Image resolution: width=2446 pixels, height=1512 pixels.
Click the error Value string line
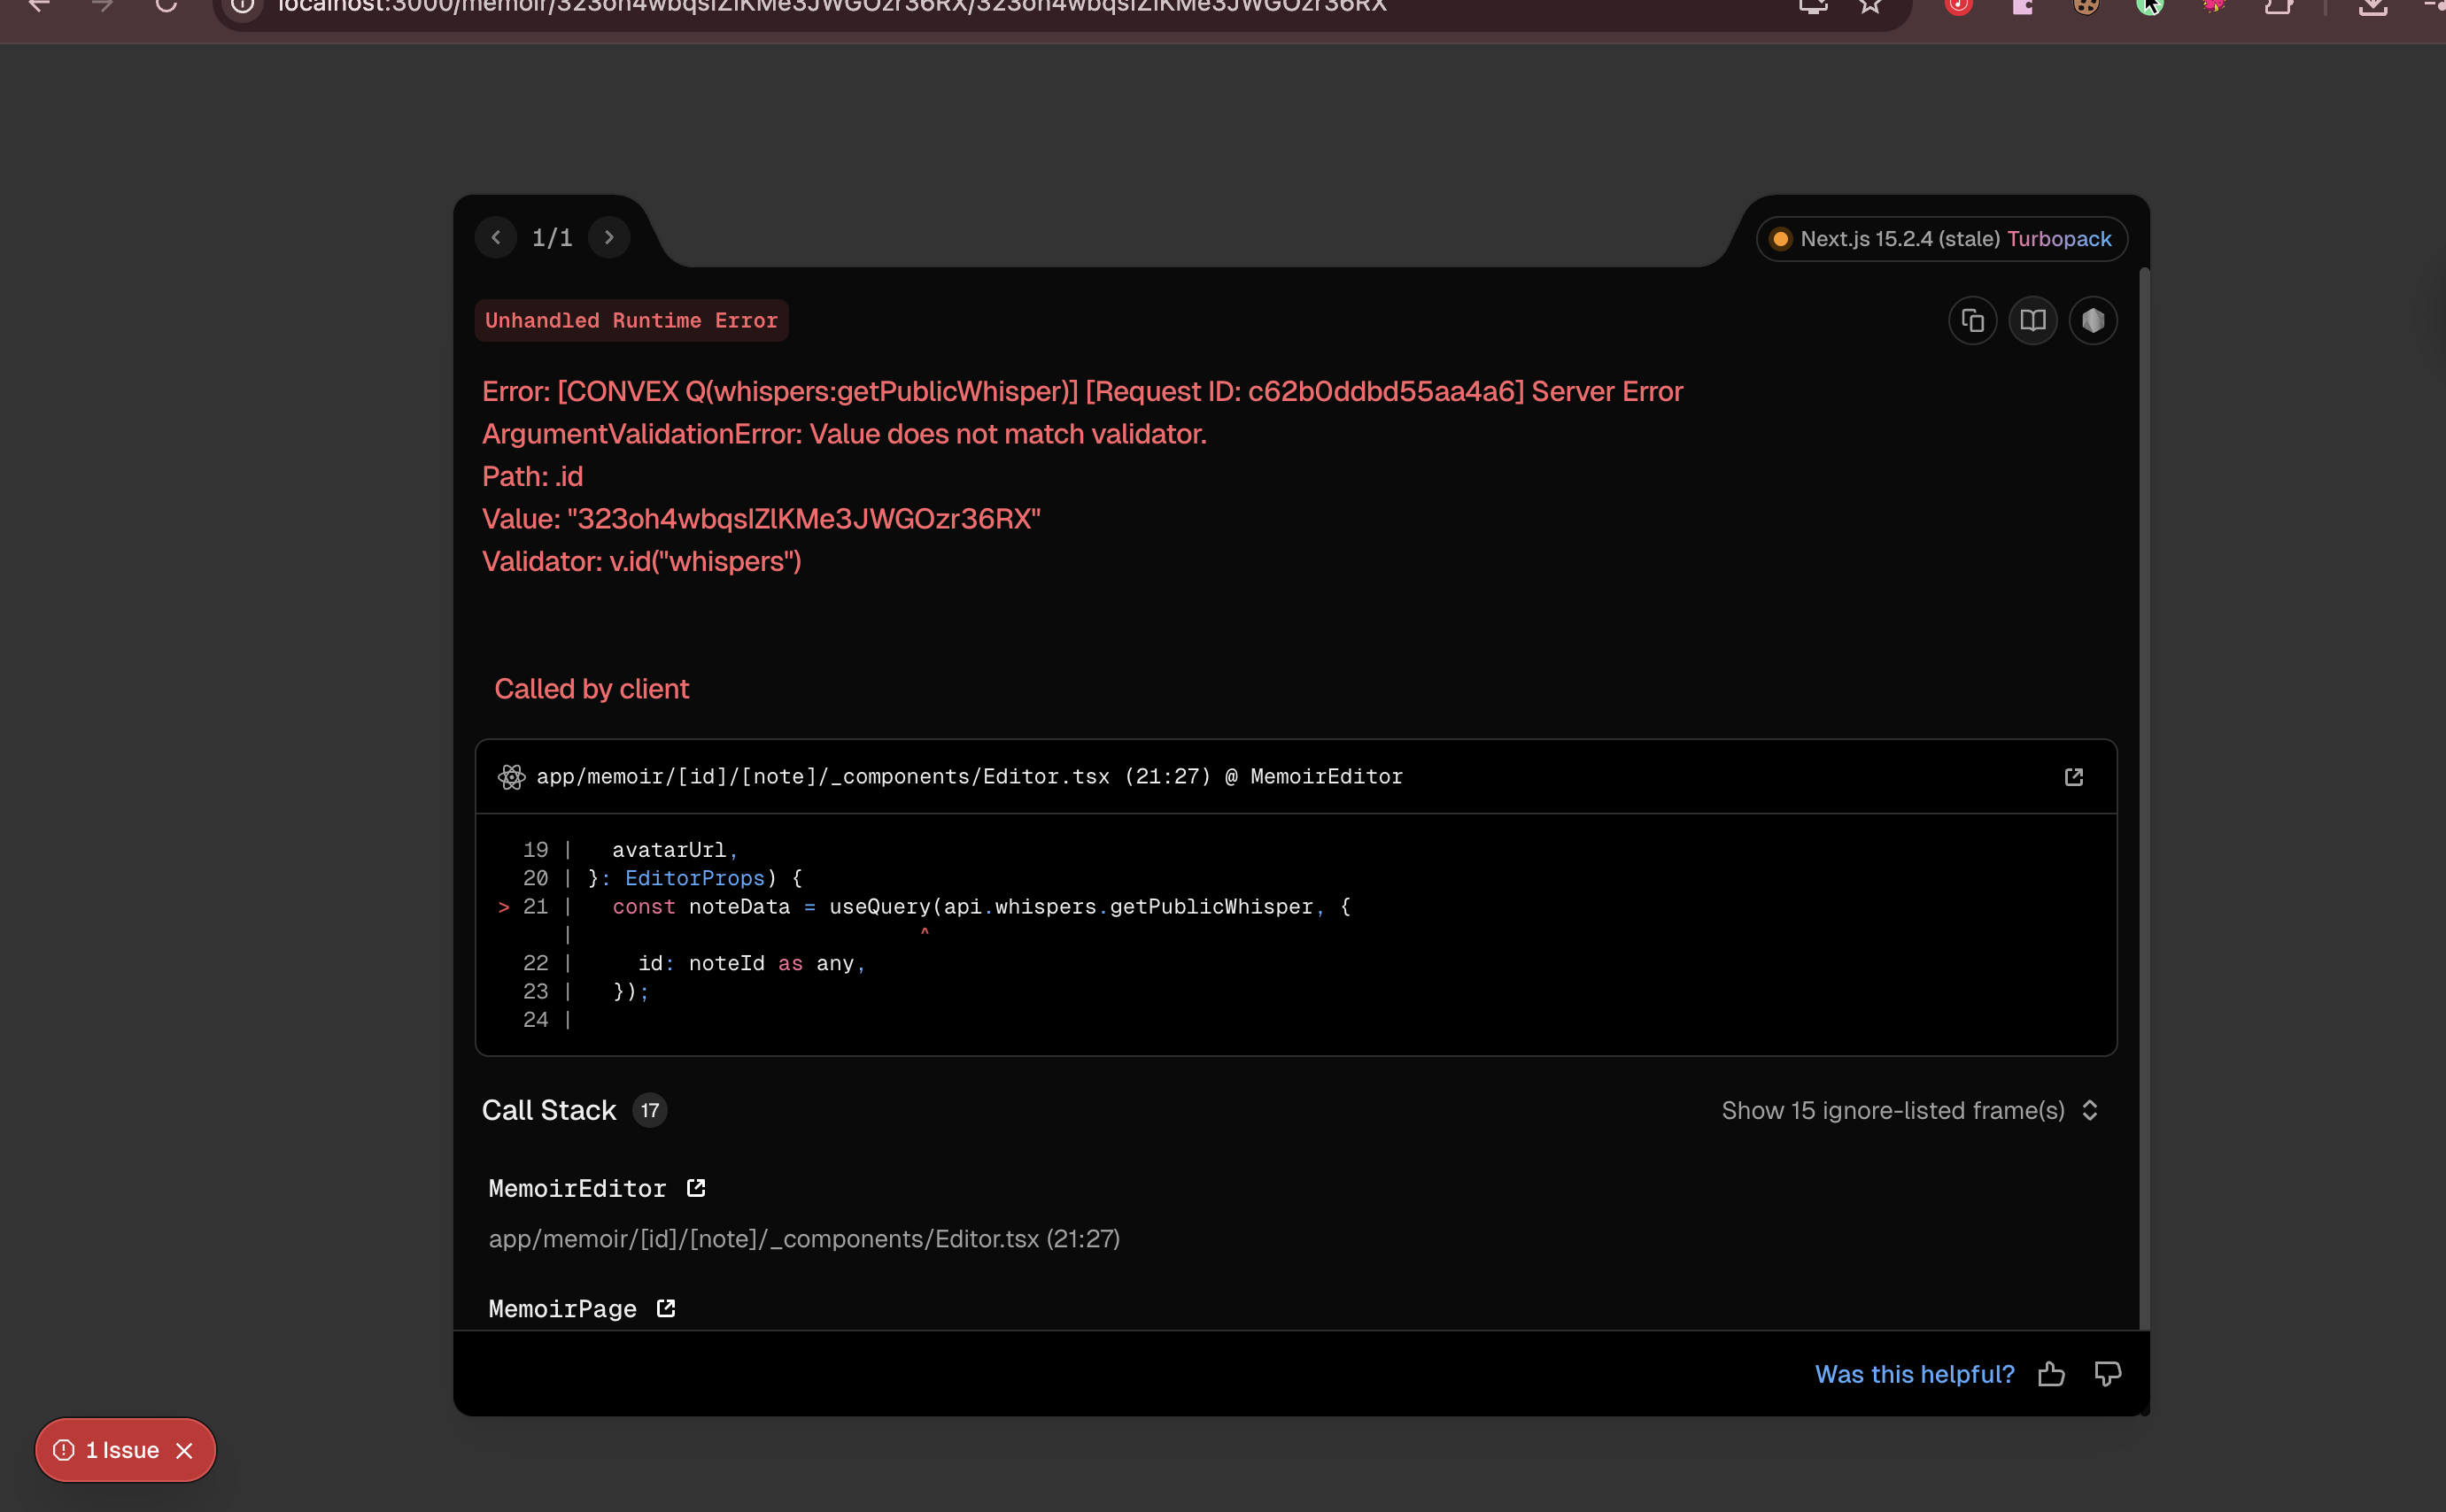click(x=762, y=519)
